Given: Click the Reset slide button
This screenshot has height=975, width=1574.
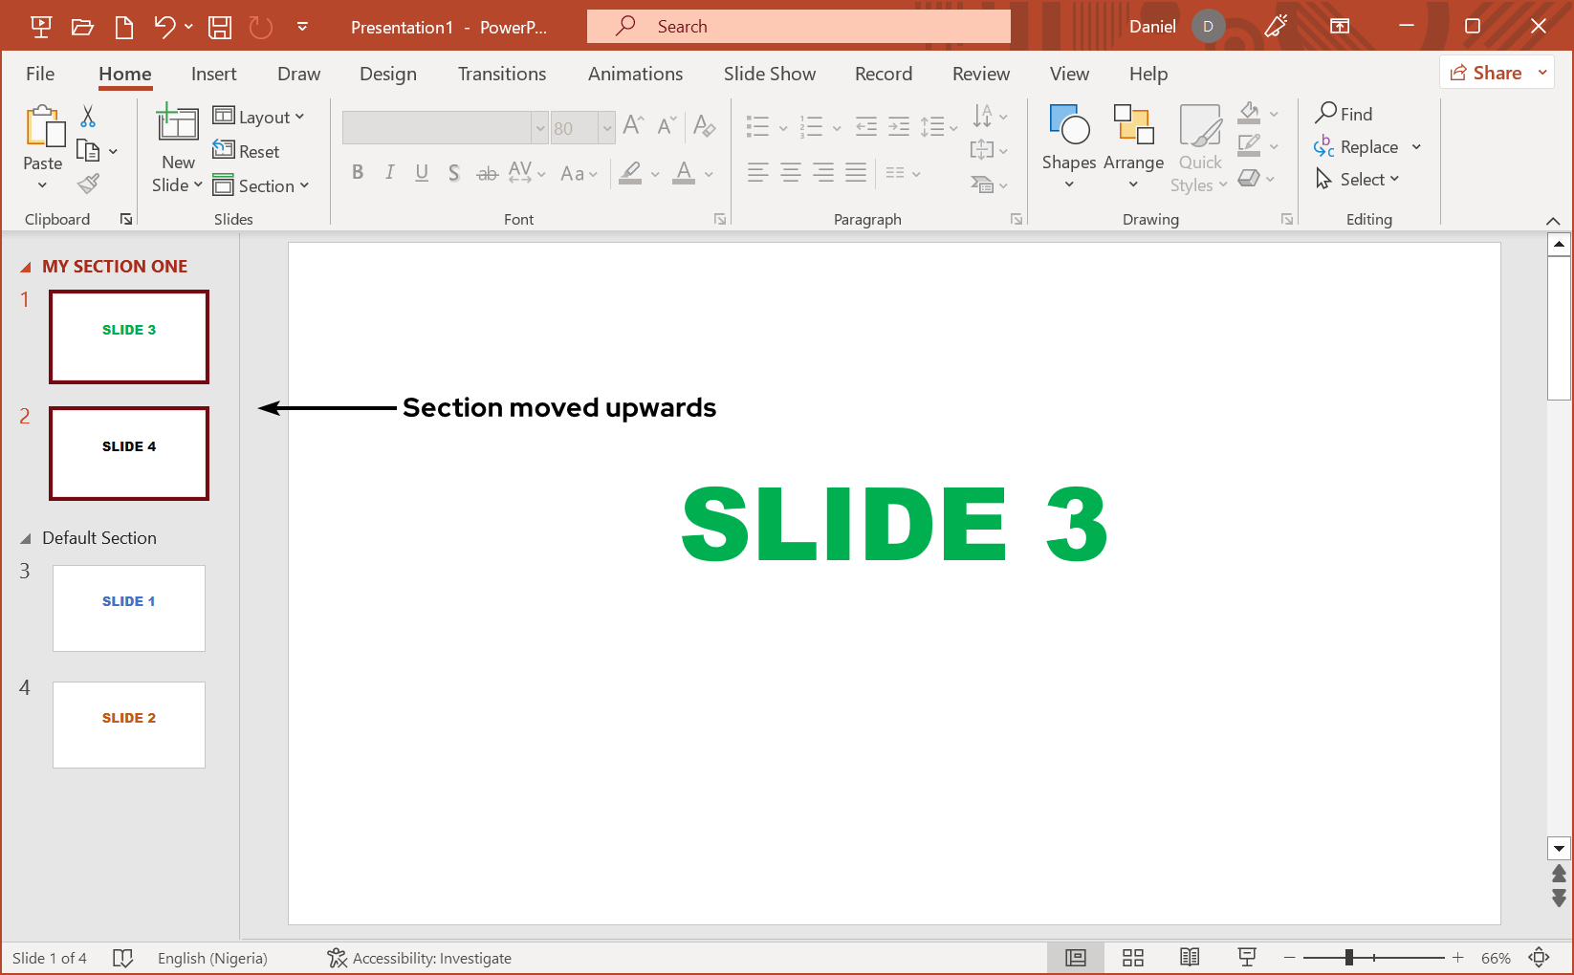Looking at the screenshot, I should [247, 152].
